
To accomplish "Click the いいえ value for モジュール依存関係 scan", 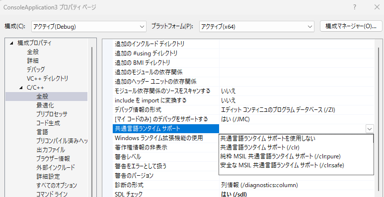I will tap(228, 91).
